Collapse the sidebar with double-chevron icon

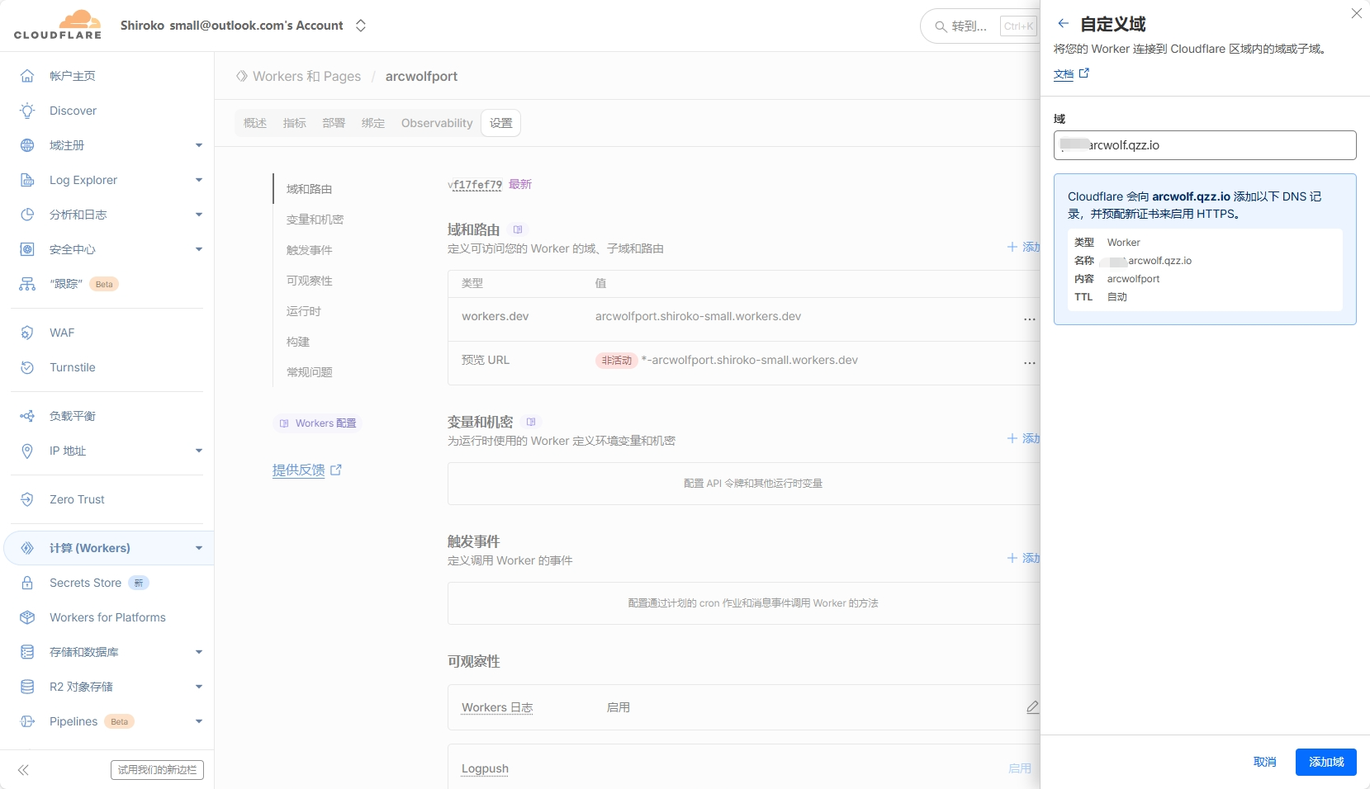(x=23, y=770)
